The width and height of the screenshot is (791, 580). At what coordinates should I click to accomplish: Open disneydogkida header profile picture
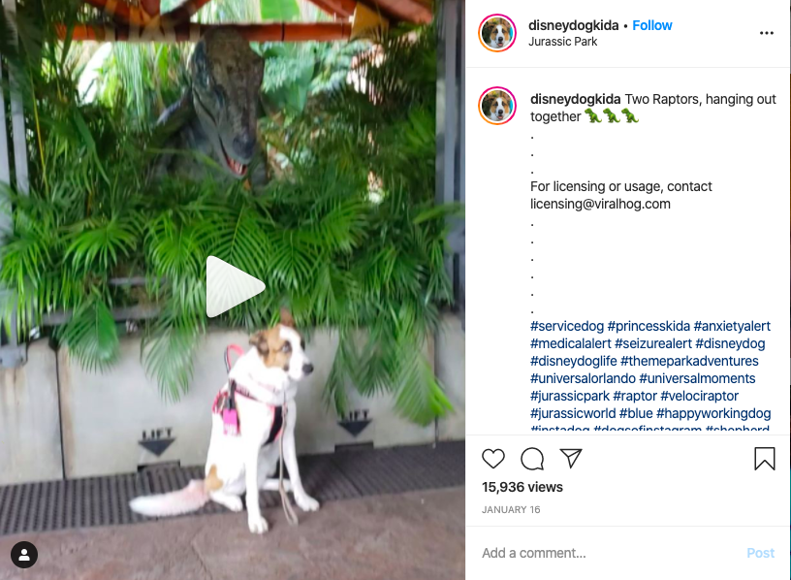click(x=497, y=33)
